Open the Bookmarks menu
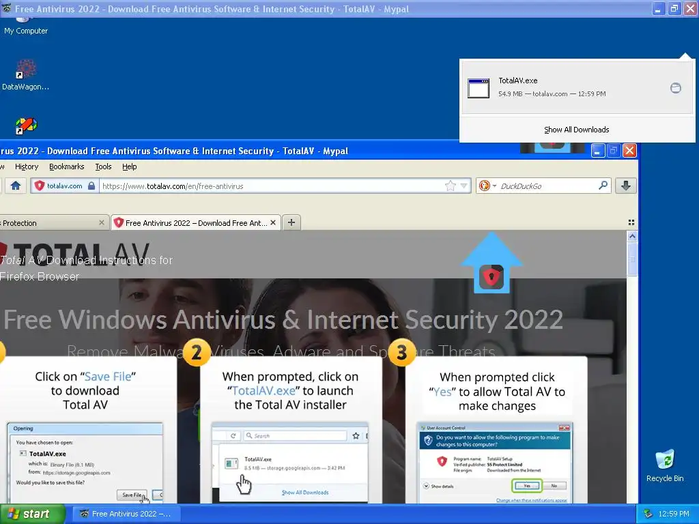 coord(66,166)
